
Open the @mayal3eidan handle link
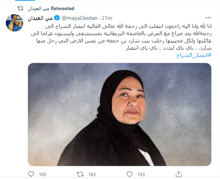pyautogui.click(x=80, y=18)
